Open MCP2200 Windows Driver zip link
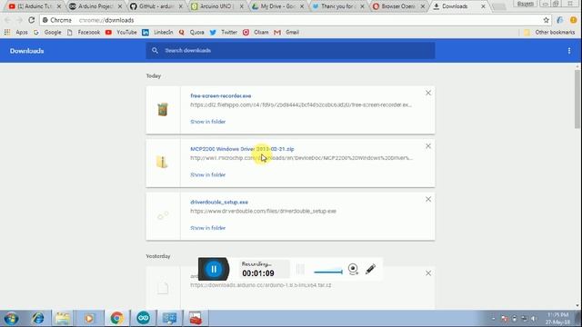 coord(242,149)
